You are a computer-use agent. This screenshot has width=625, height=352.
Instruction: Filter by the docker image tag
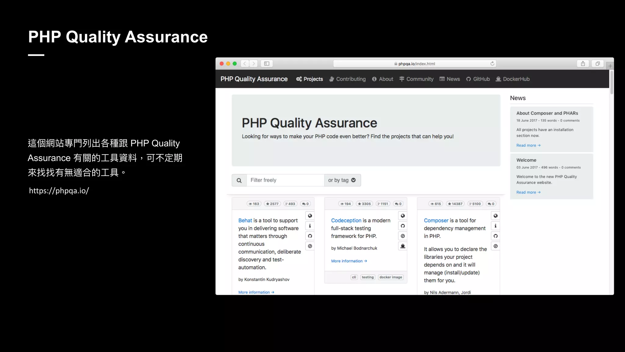coord(391,277)
